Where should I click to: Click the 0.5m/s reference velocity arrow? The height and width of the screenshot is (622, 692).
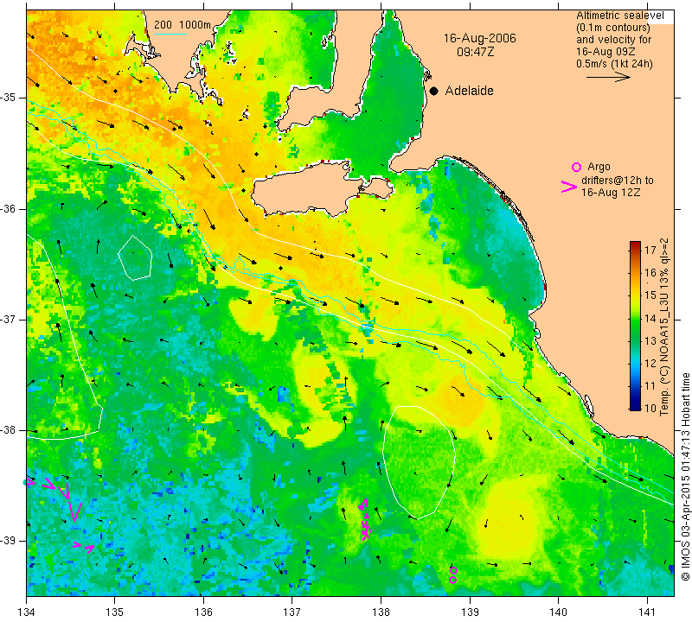coord(608,77)
